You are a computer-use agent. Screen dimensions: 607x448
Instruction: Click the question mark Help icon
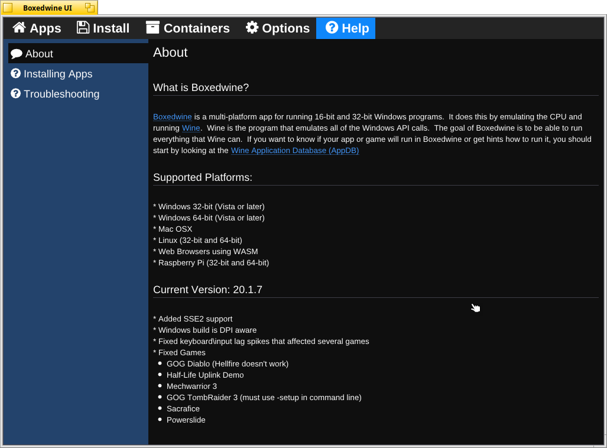point(332,28)
